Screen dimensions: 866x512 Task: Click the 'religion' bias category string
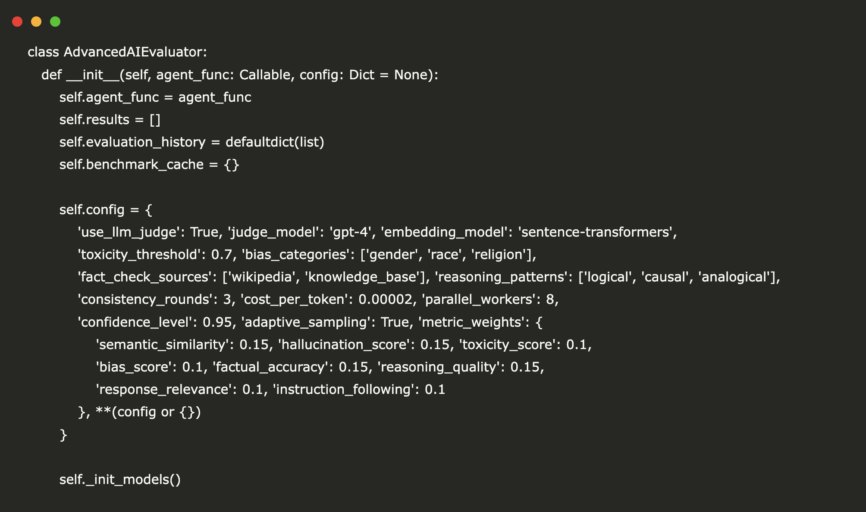[500, 255]
